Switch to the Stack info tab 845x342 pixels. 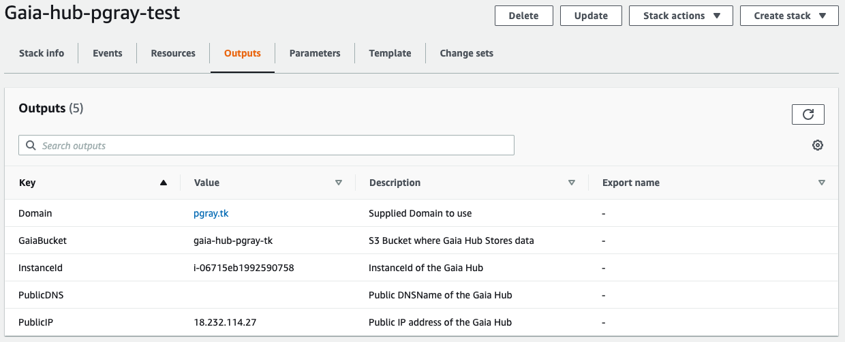[x=42, y=53]
